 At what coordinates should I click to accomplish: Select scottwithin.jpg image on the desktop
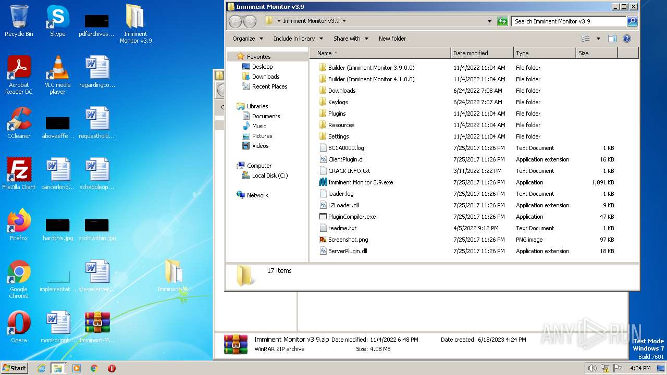pos(97,229)
